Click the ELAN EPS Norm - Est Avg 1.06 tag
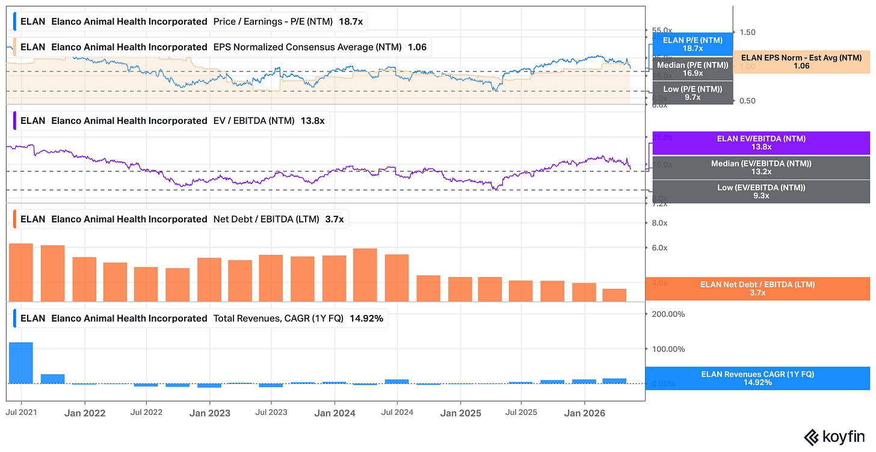Screen dimensions: 876x452 [801, 62]
